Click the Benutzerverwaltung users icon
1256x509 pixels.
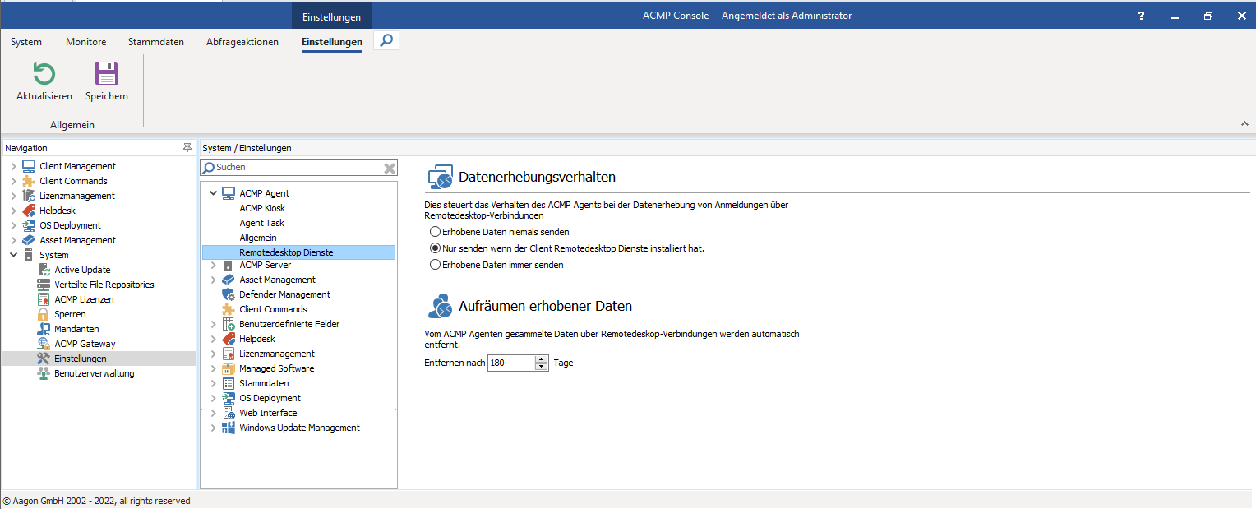click(44, 373)
